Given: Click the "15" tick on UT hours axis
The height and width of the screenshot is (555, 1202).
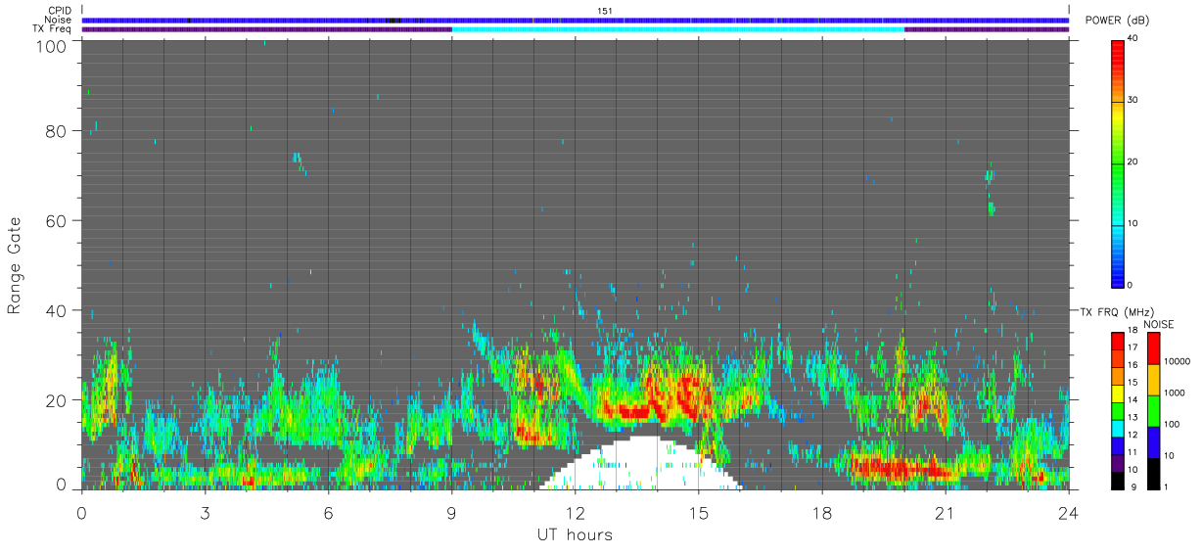Looking at the screenshot, I should [699, 511].
